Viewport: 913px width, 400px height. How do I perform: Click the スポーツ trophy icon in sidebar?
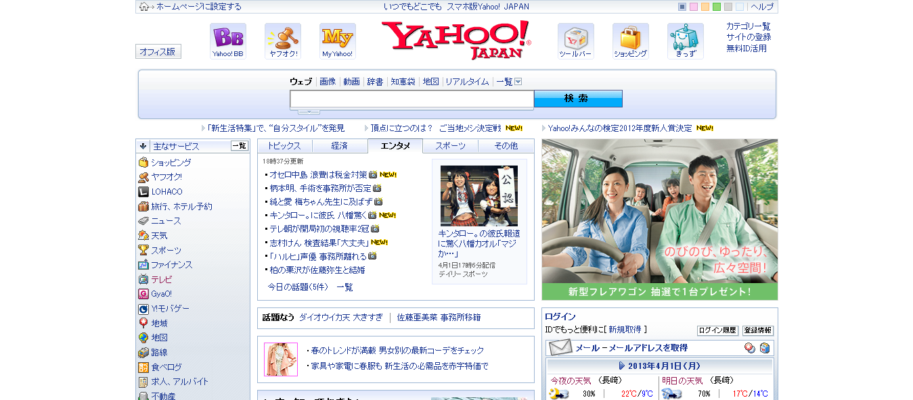pyautogui.click(x=143, y=250)
